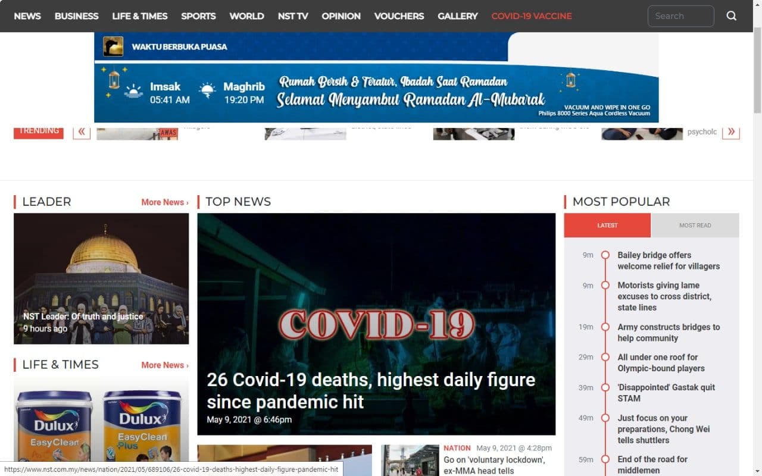Switch to the Most Read tab
Viewport: 762px width, 476px height.
[695, 226]
